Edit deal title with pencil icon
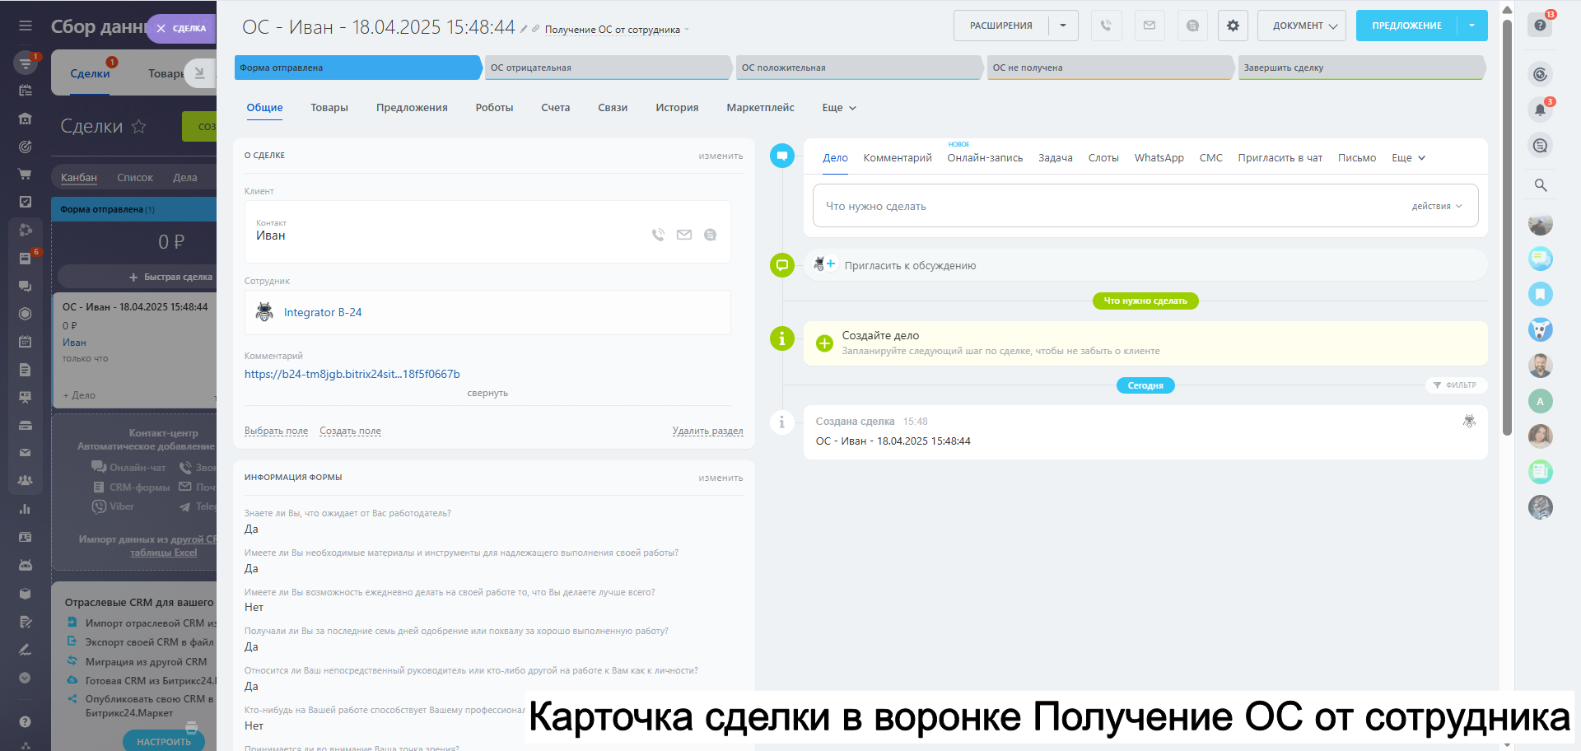 pyautogui.click(x=524, y=29)
